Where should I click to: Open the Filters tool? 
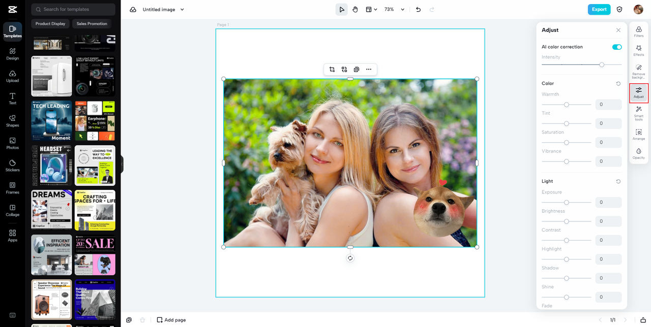pos(639,32)
